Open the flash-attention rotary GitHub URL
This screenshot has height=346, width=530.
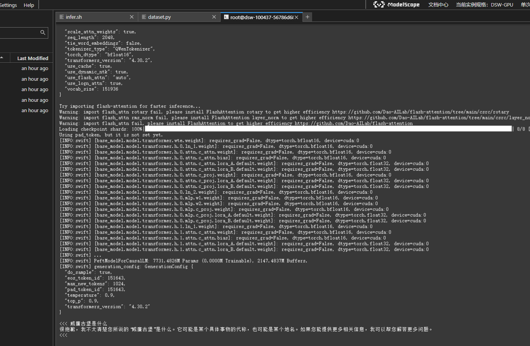tap(420, 112)
